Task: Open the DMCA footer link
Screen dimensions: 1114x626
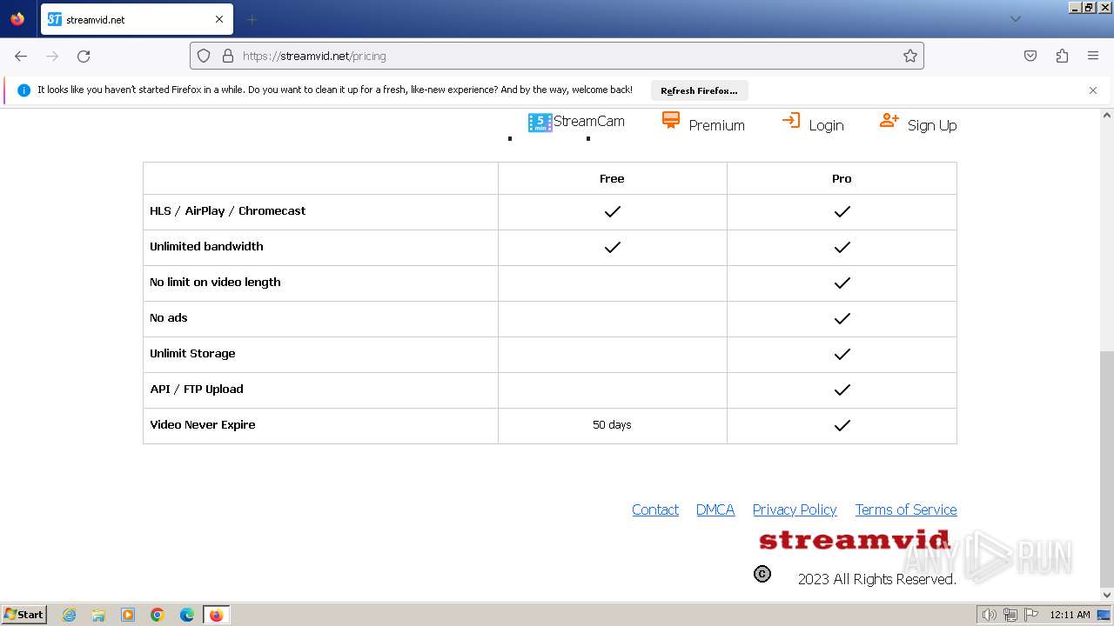Action: click(x=715, y=509)
